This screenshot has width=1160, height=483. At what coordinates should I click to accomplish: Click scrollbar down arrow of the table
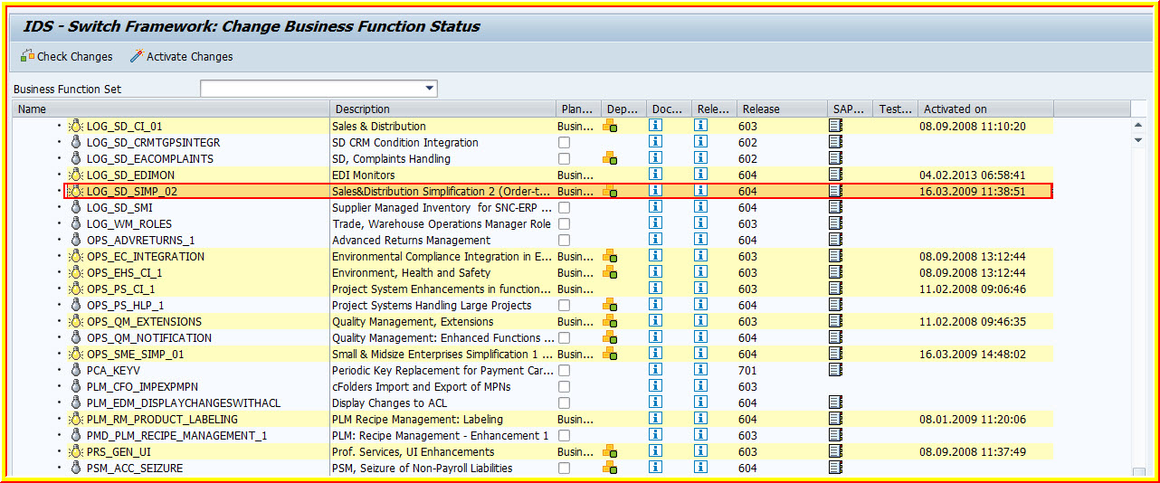(1138, 140)
